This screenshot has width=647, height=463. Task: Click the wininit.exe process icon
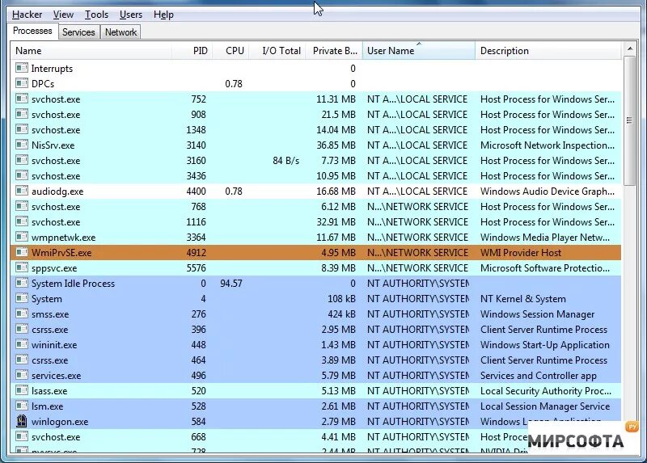22,344
